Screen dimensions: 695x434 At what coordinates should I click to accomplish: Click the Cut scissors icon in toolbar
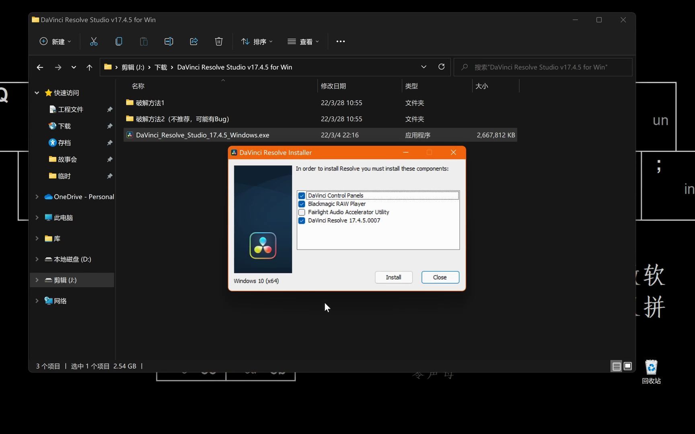click(x=94, y=41)
